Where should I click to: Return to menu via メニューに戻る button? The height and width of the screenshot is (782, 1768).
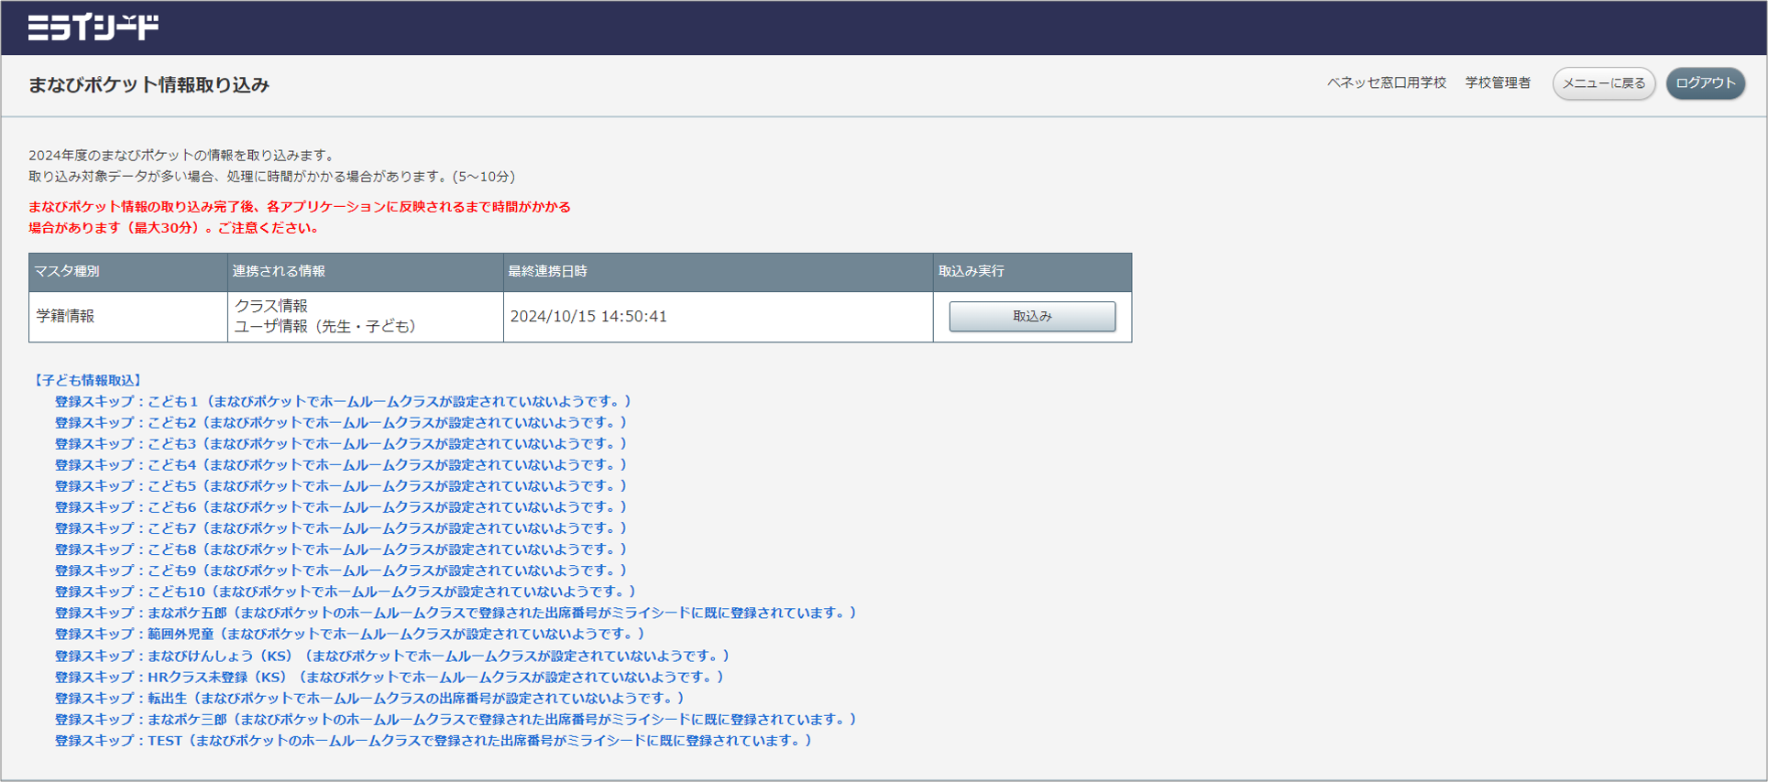tap(1603, 83)
